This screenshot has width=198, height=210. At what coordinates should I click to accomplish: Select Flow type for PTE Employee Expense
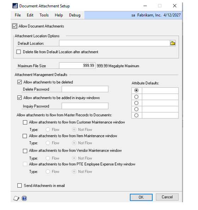(48, 172)
